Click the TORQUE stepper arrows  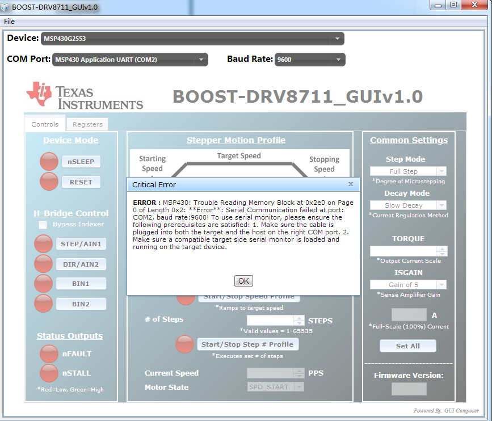[442, 251]
